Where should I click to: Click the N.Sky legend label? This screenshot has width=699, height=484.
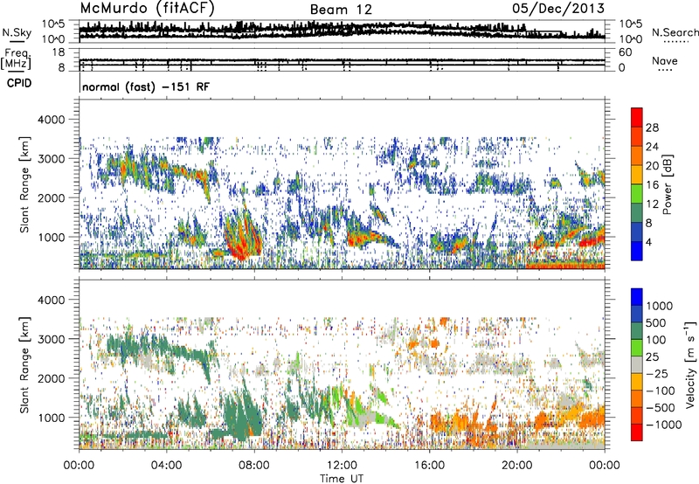click(x=17, y=32)
